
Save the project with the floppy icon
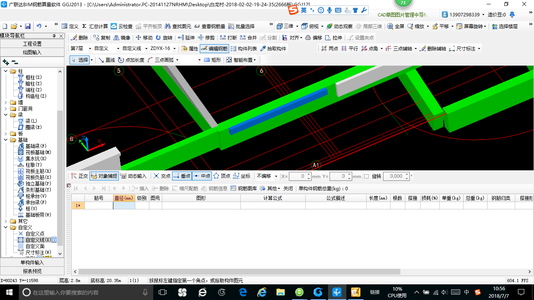click(28, 26)
